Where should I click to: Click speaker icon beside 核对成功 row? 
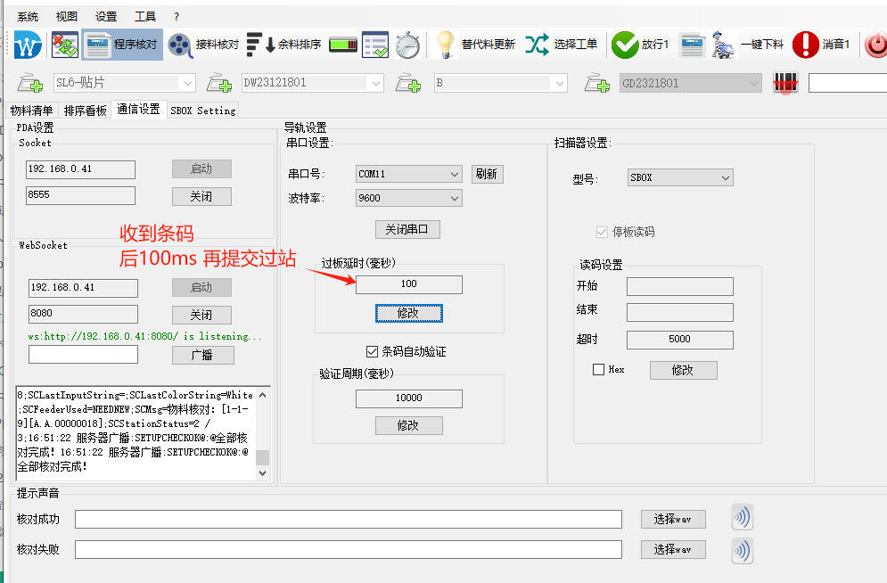[742, 518]
